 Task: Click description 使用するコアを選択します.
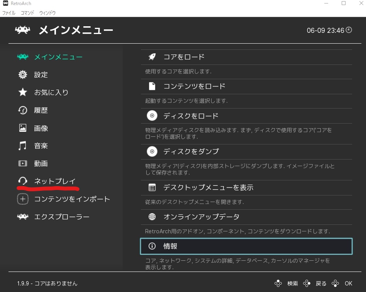pyautogui.click(x=178, y=71)
